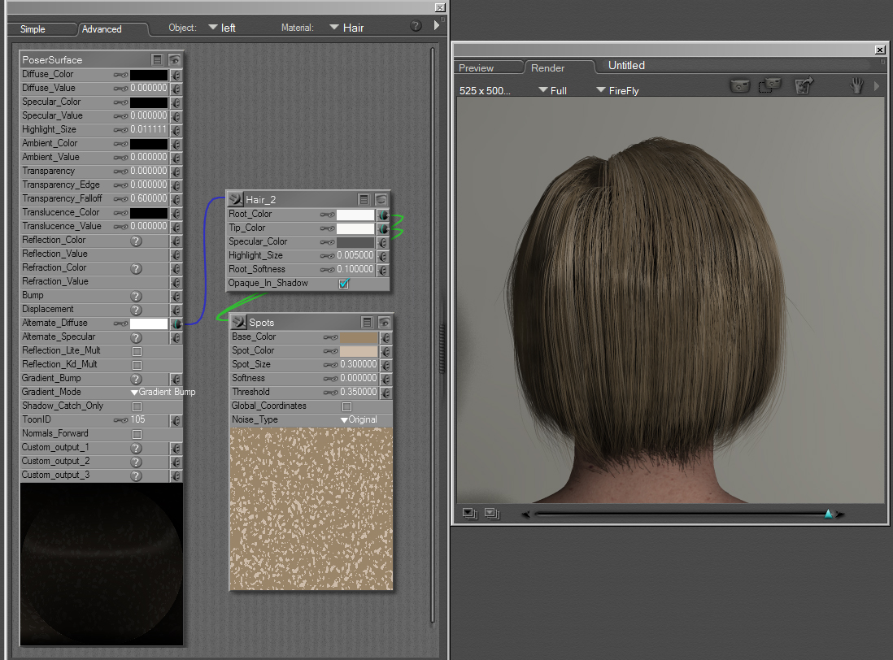Click the Area Render dashed camera icon
The image size is (893, 660).
[769, 85]
